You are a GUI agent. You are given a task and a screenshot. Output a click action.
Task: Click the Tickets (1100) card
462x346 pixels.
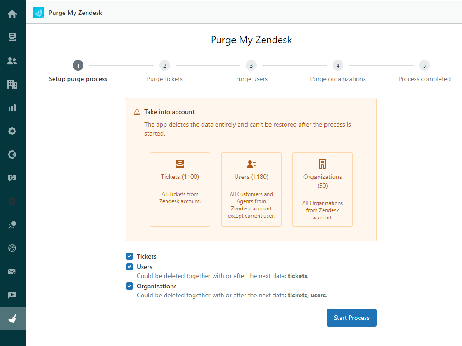point(180,189)
